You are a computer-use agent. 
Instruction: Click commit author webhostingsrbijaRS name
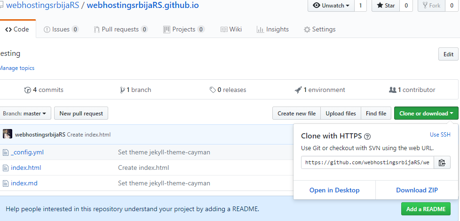pos(40,135)
